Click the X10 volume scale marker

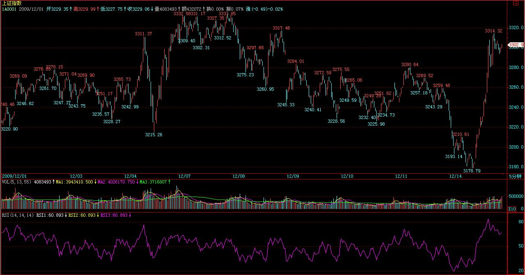(x=512, y=209)
